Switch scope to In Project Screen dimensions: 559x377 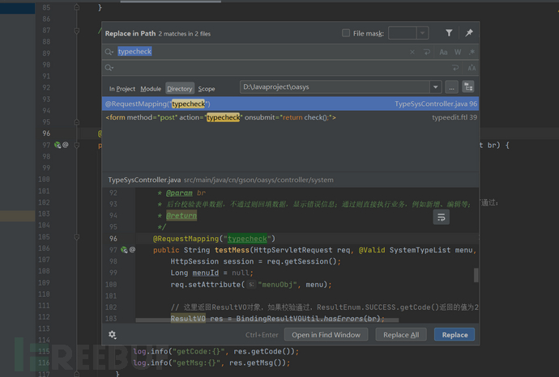(122, 88)
